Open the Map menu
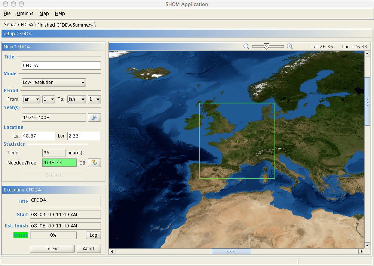374x266 pixels. pos(44,13)
